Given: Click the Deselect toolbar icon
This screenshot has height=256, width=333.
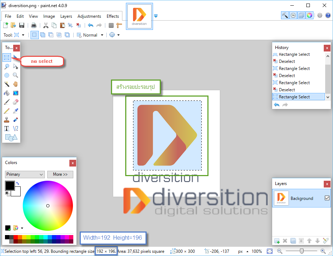Looking at the screenshot, I should pos(79,25).
